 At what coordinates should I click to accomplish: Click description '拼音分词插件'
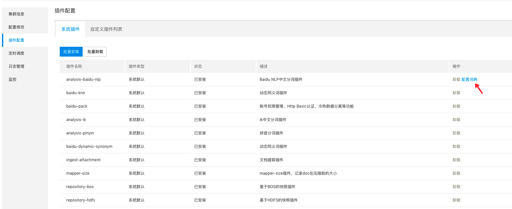[x=272, y=133]
